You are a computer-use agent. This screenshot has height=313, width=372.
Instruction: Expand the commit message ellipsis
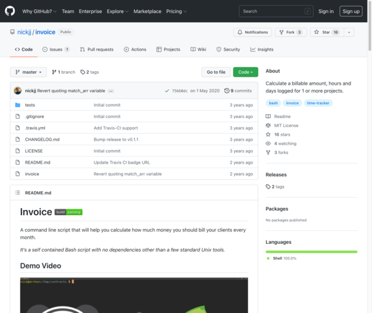(x=111, y=91)
